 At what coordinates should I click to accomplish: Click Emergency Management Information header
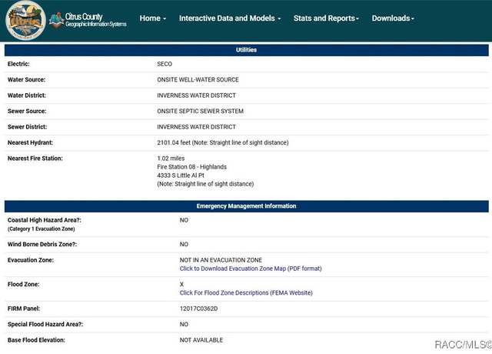click(246, 206)
